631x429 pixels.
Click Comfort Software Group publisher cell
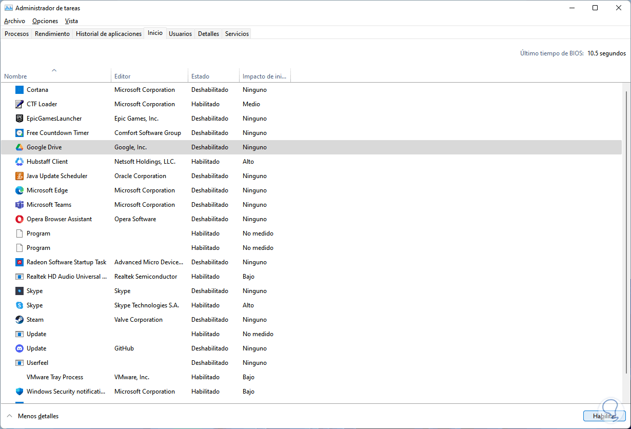(x=148, y=133)
